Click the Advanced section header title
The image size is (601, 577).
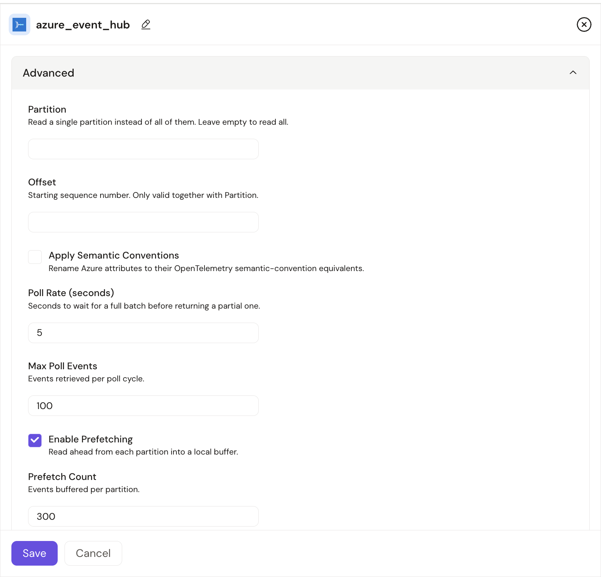(x=49, y=73)
